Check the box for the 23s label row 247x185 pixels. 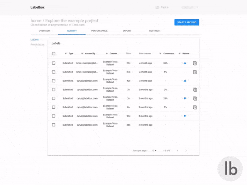[x=54, y=63]
